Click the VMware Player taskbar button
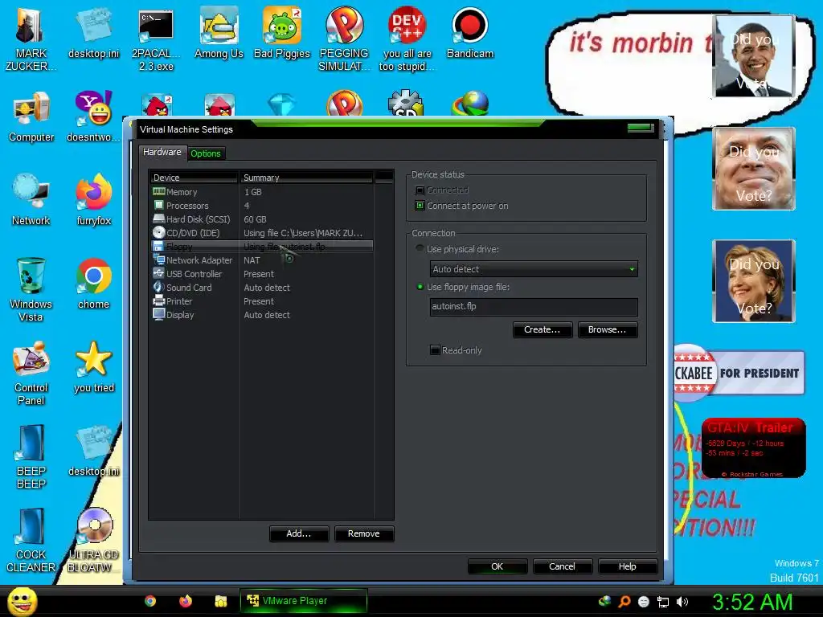This screenshot has width=823, height=617. tap(303, 601)
